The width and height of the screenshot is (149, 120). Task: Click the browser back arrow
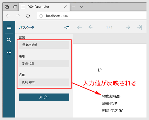[8, 16]
